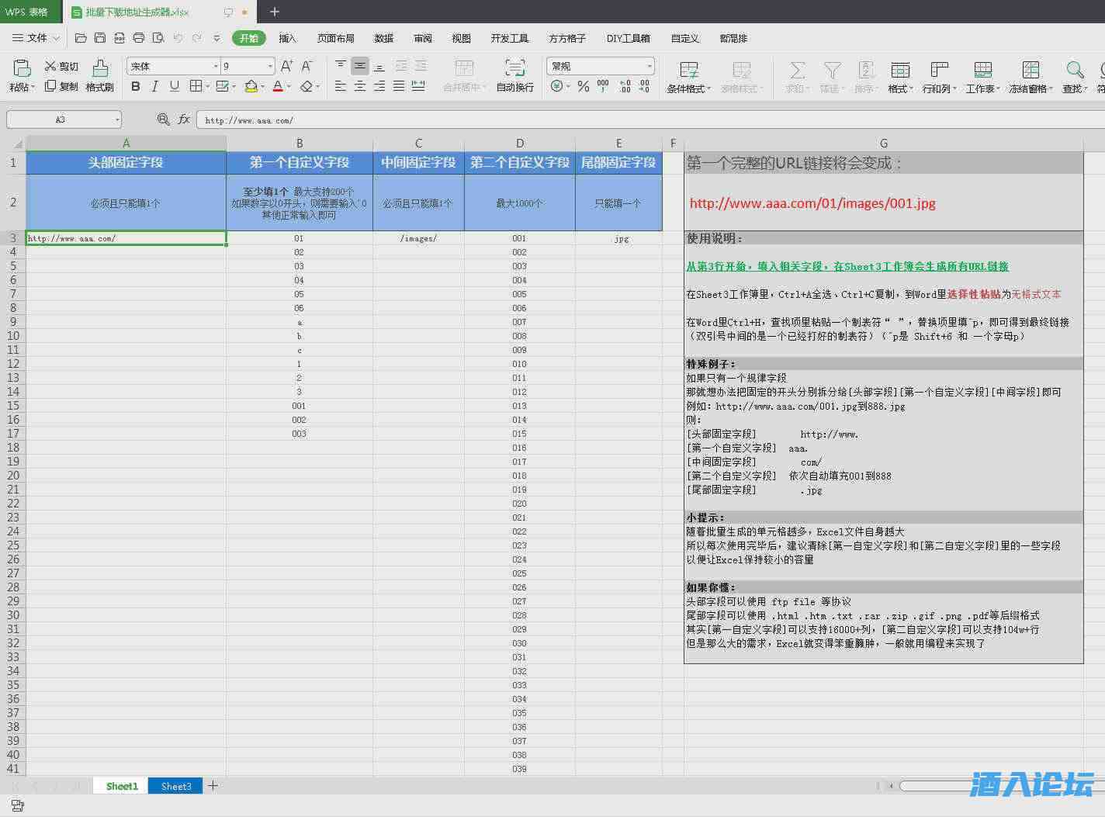Click the formula bar input field
The height and width of the screenshot is (817, 1105).
[x=621, y=120]
